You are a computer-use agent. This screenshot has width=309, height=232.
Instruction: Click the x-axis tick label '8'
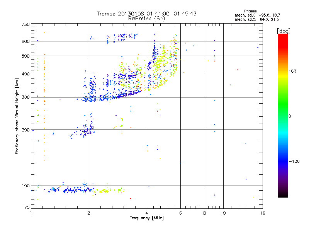click(205, 213)
